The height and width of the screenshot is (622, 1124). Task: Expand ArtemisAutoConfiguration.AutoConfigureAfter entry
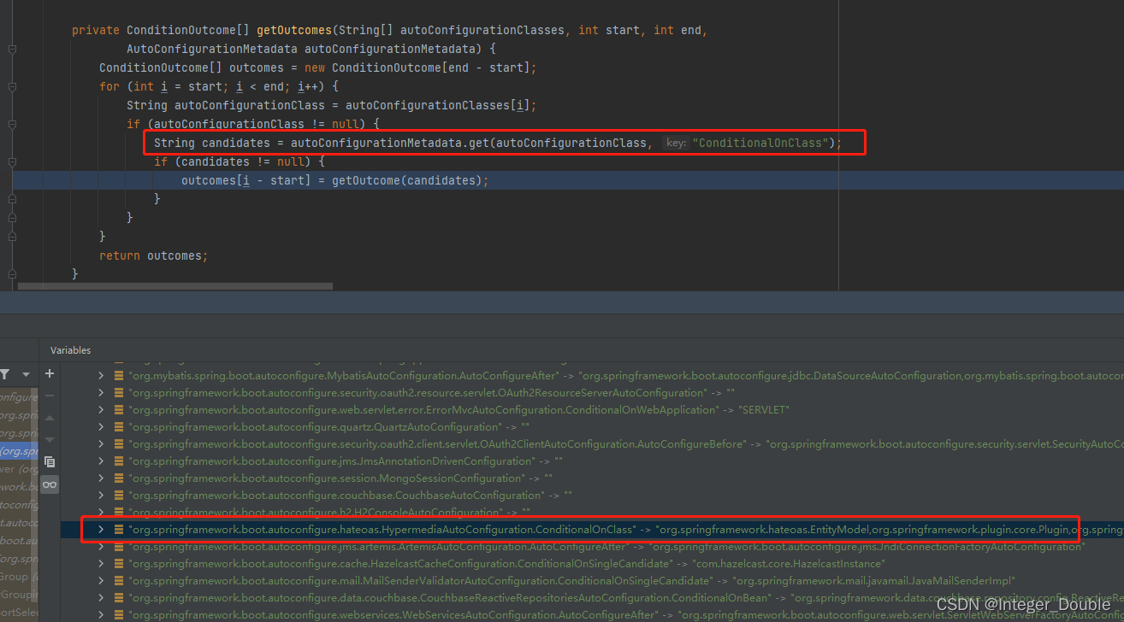click(x=101, y=547)
